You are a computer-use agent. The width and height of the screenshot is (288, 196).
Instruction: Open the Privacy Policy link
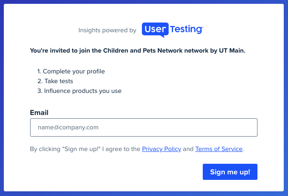pyautogui.click(x=162, y=149)
